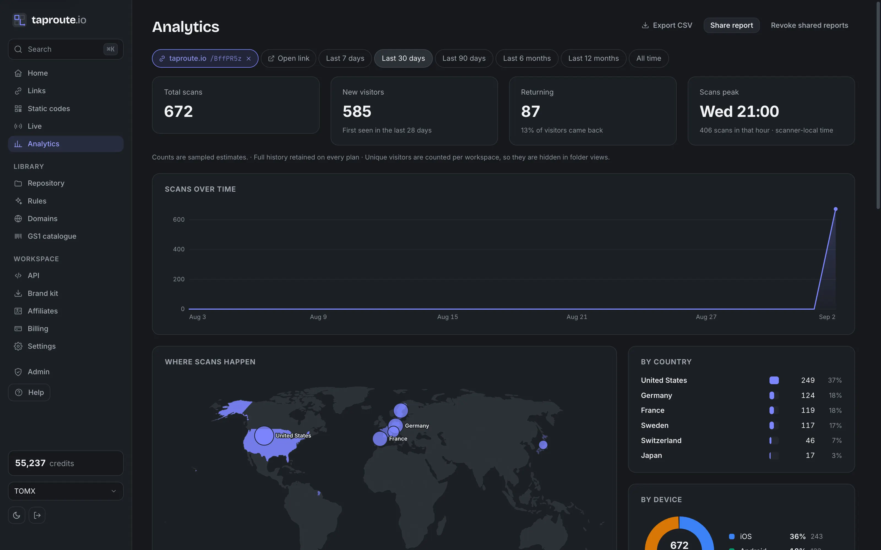The height and width of the screenshot is (550, 881).
Task: Toggle dark mode with moon icon
Action: (x=17, y=515)
